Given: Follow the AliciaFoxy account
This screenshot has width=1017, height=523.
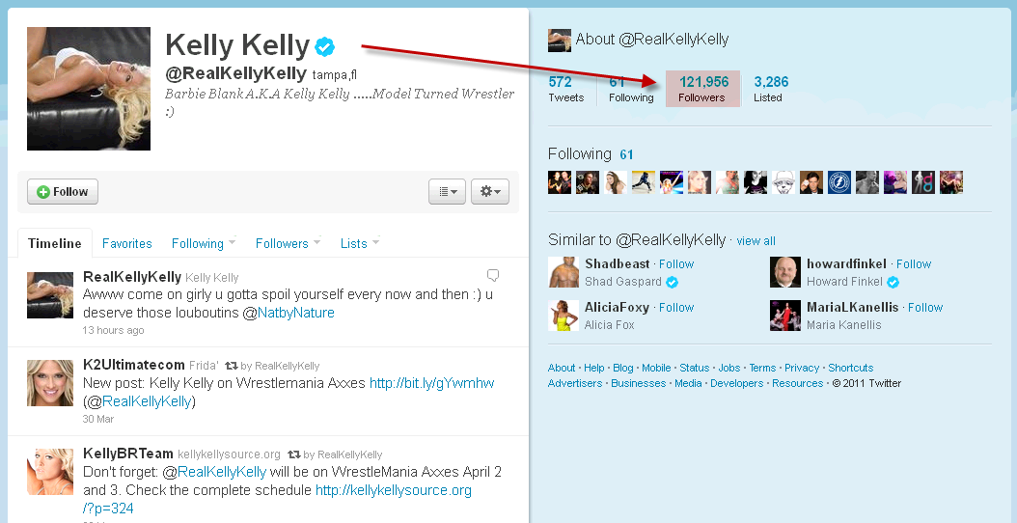Looking at the screenshot, I should (675, 308).
